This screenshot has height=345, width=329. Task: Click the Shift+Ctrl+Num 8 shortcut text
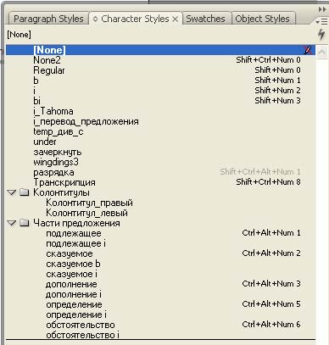click(268, 182)
